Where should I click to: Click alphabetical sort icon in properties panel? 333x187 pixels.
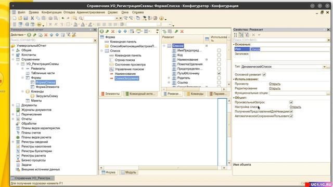point(236,35)
